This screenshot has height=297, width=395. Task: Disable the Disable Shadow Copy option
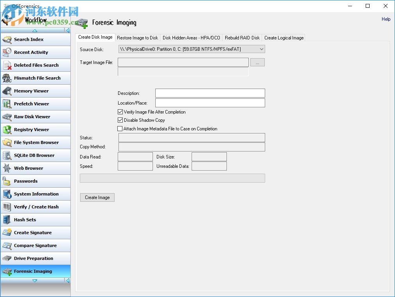point(120,120)
